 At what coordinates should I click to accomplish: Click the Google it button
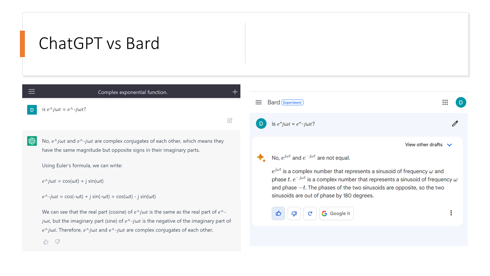click(336, 214)
